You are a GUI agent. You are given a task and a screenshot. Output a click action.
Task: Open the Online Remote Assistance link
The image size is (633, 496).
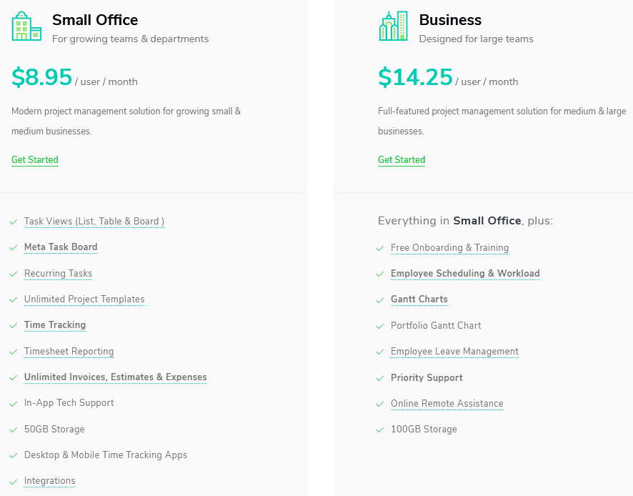tap(447, 404)
